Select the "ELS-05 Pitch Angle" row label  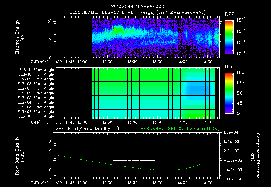36,98
